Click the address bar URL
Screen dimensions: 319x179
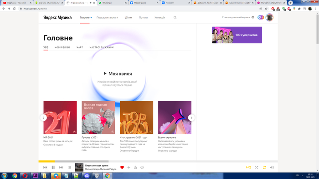pos(35,9)
